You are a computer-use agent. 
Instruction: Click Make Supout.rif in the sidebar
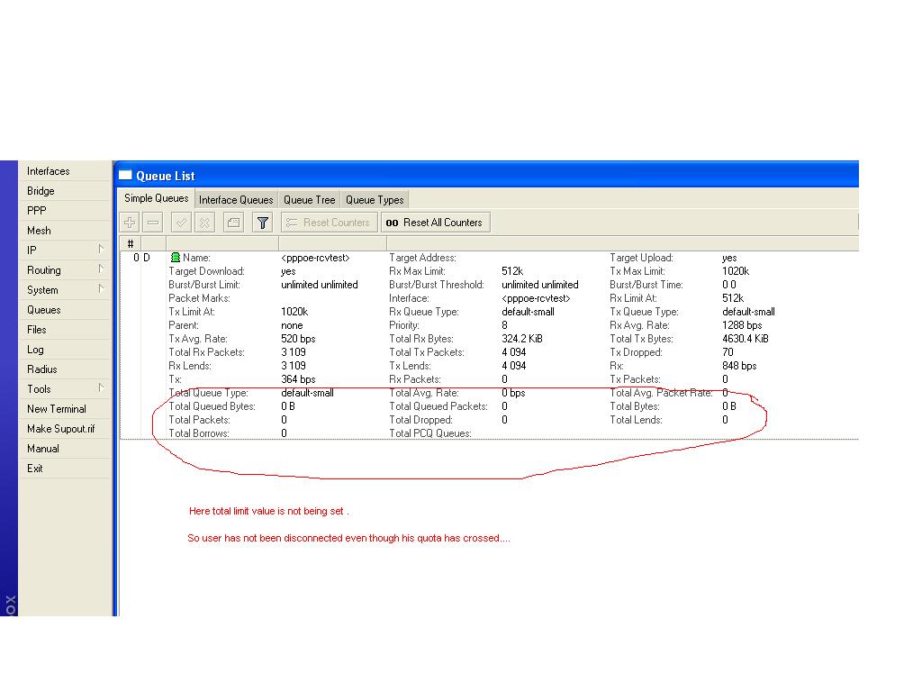pos(65,429)
